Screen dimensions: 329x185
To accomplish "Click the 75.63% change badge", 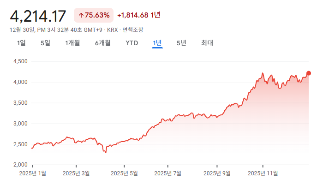I will 94,15.
